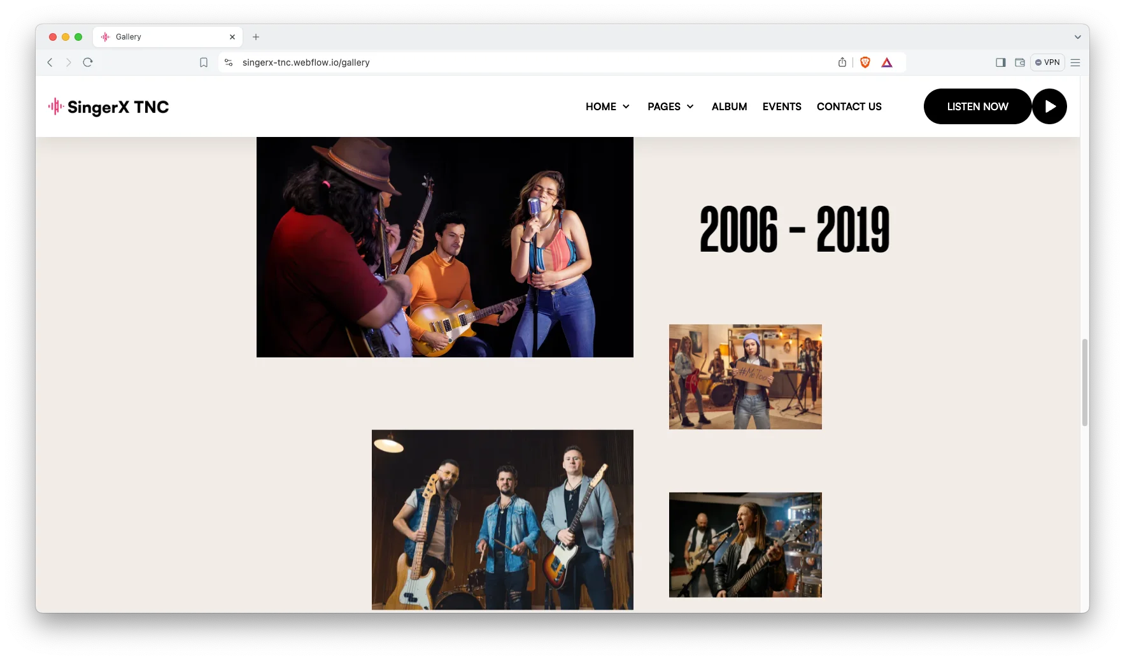Viewport: 1125px width, 660px height.
Task: Click the Brave Rewards triangle icon
Action: [887, 62]
